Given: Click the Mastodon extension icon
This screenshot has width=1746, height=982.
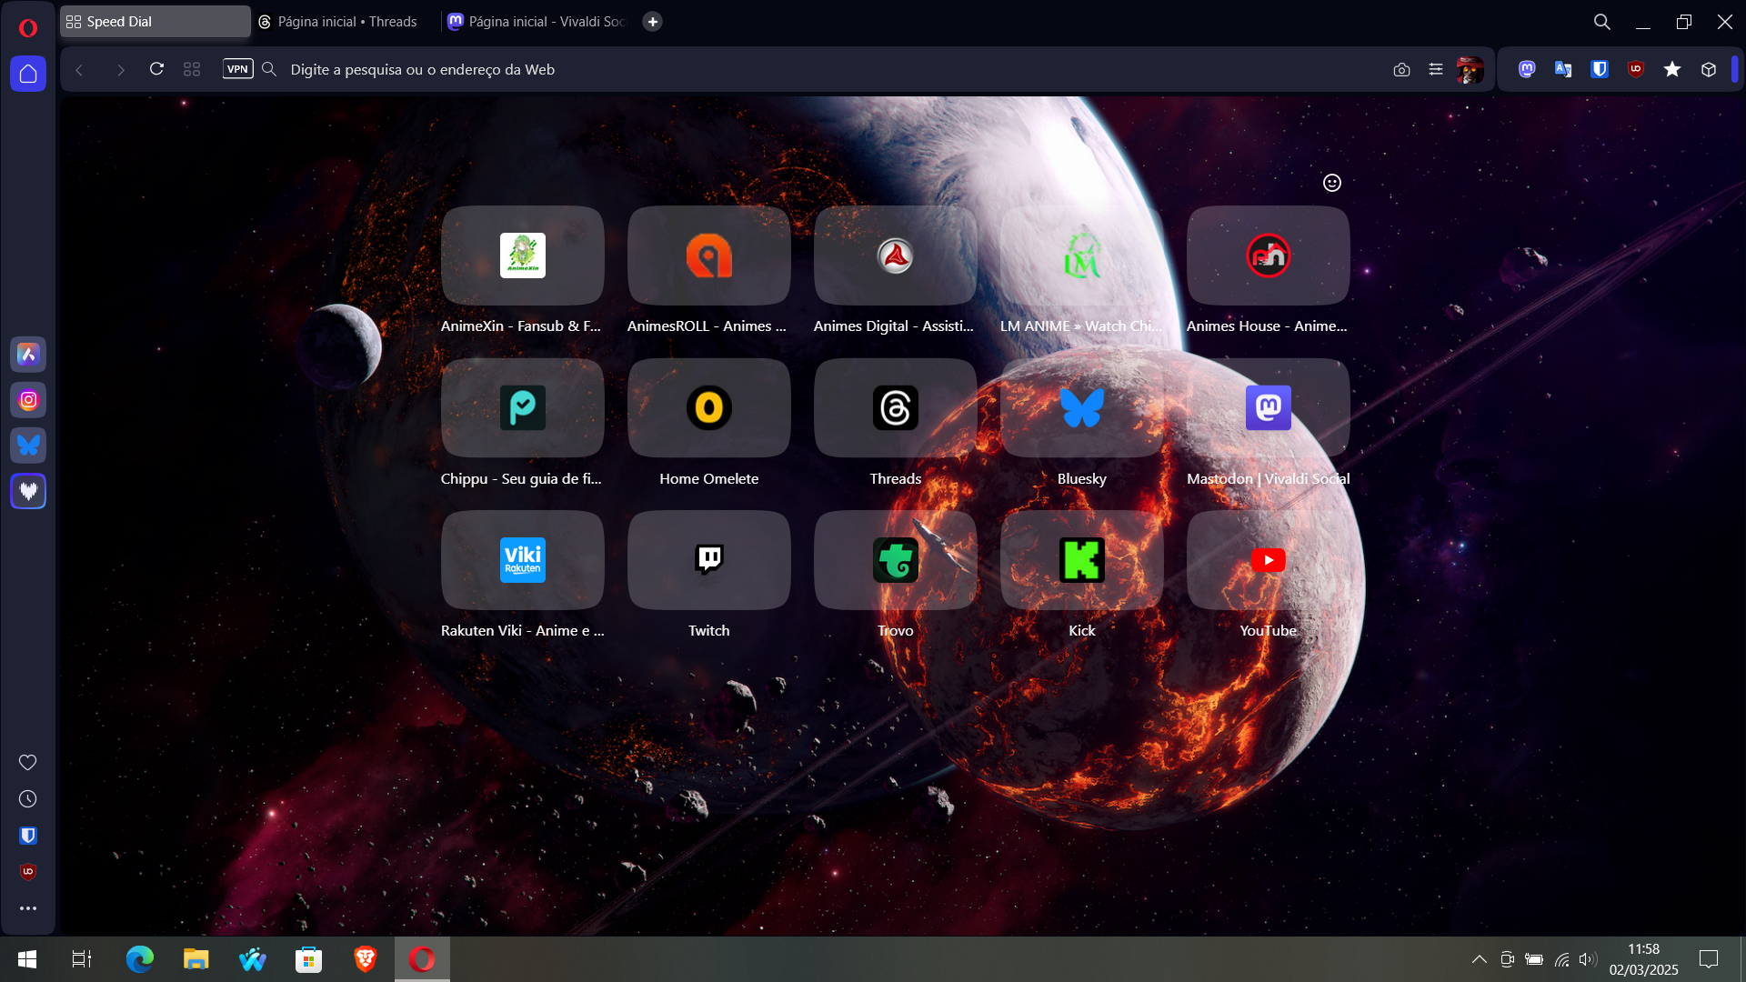Looking at the screenshot, I should 1527,69.
